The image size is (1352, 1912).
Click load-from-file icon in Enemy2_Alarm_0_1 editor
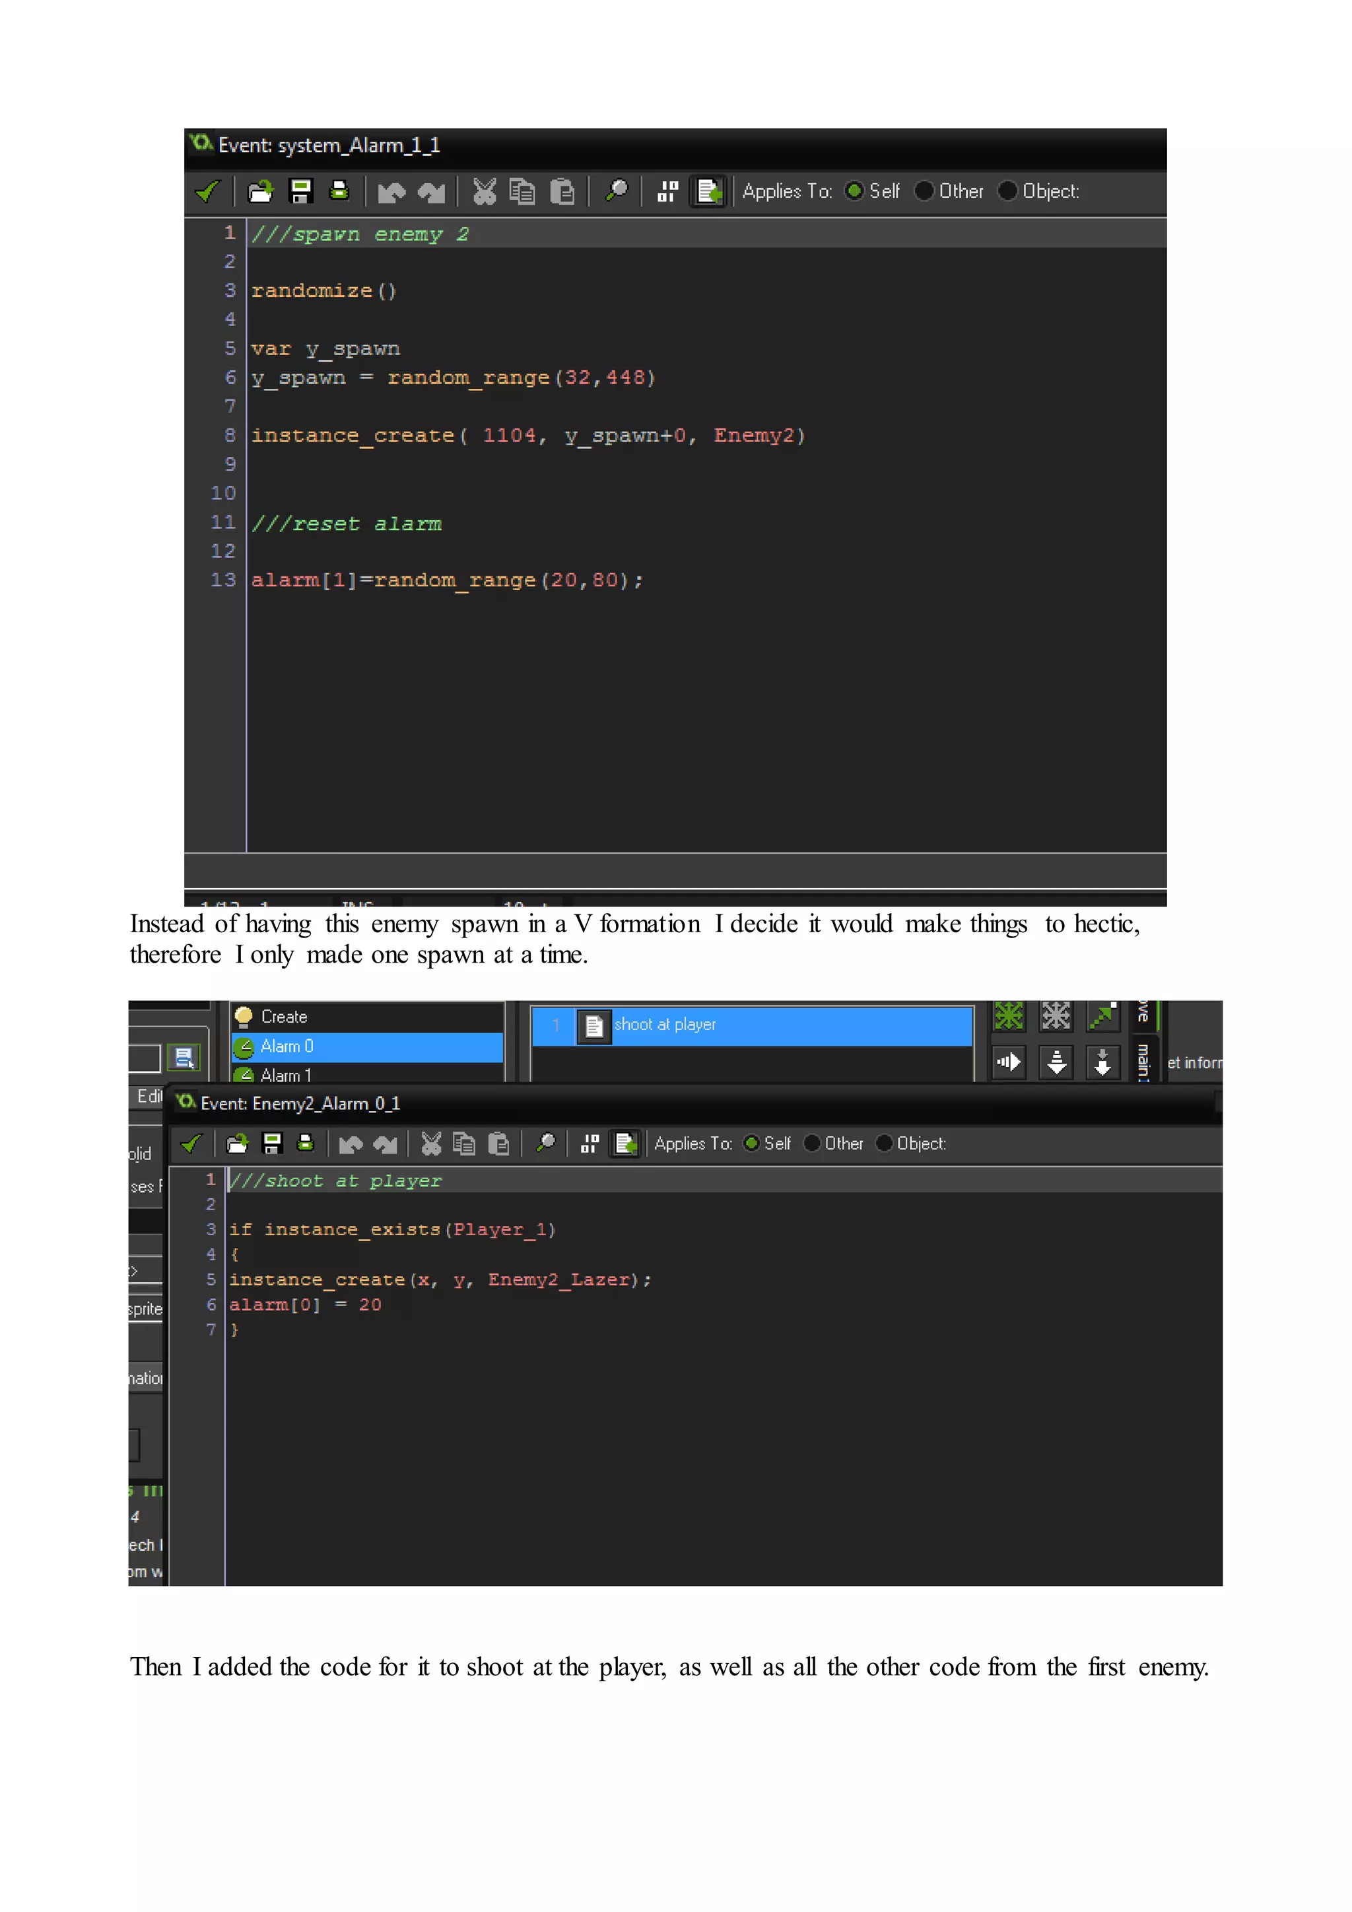[x=237, y=1144]
